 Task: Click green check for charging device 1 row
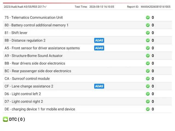click(148, 109)
